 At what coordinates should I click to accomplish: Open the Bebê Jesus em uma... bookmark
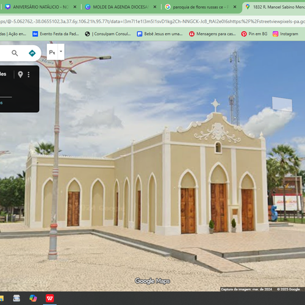click(x=160, y=34)
